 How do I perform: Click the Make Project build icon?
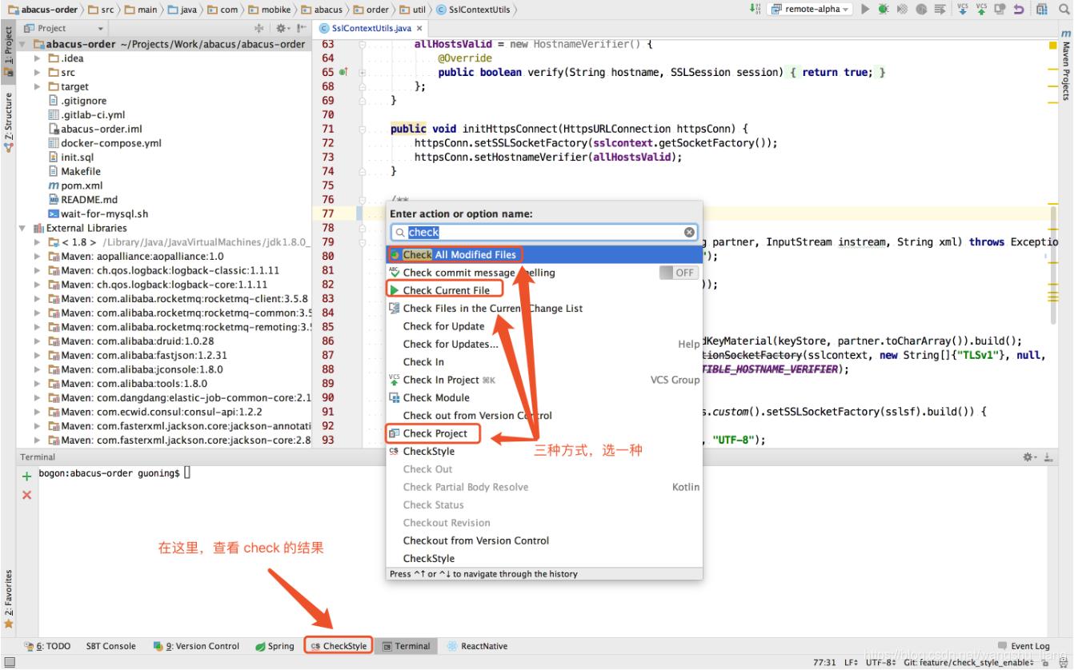click(x=755, y=9)
